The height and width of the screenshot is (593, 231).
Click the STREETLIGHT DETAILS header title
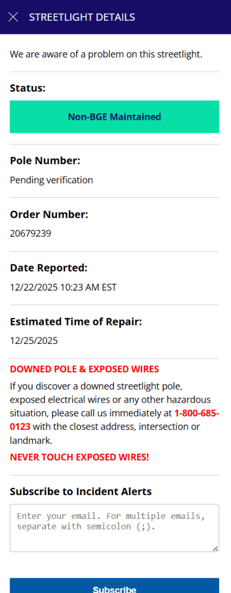pyautogui.click(x=82, y=17)
